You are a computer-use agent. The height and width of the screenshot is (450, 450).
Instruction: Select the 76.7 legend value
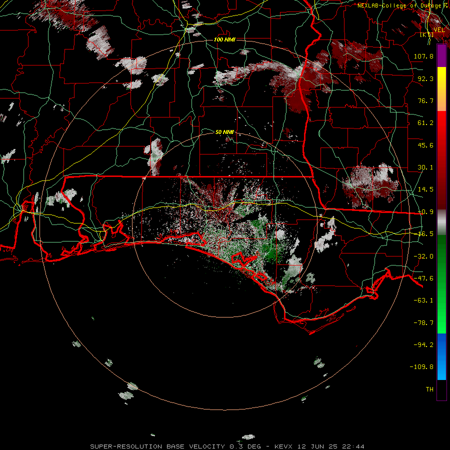tap(425, 100)
